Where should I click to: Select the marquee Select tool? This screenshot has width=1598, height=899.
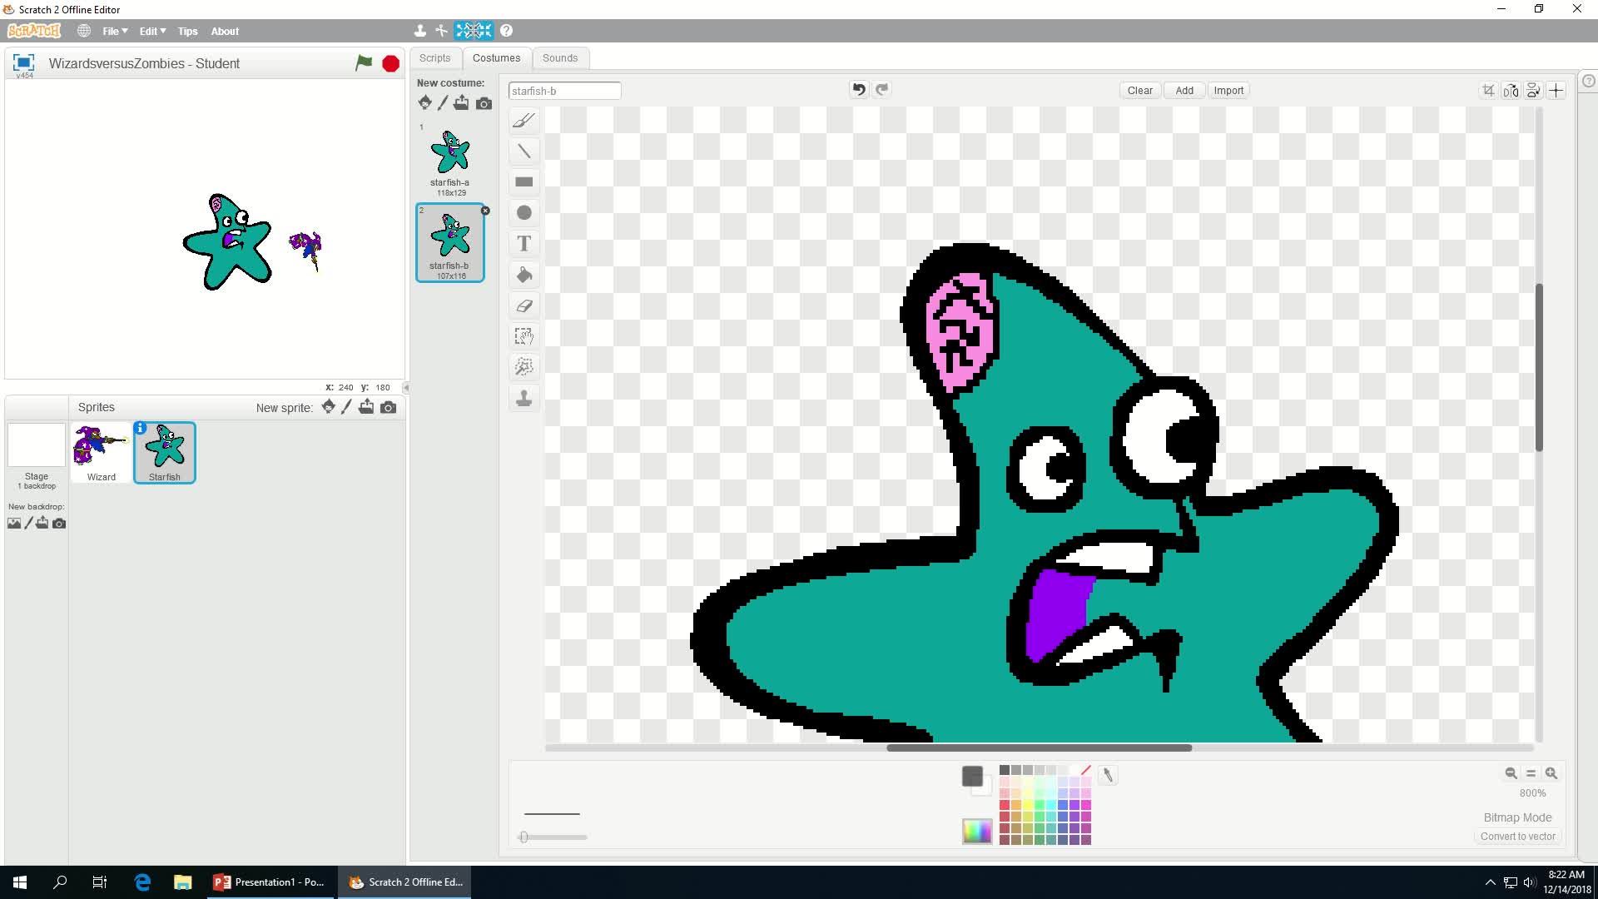tap(524, 336)
